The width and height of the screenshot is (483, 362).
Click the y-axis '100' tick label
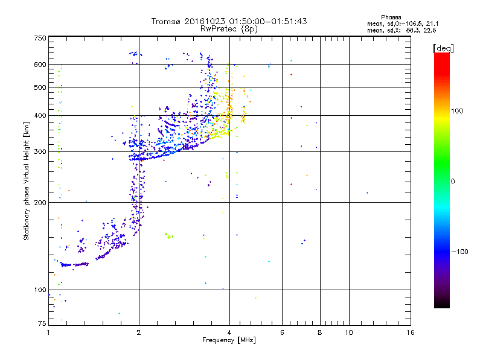tap(40, 290)
